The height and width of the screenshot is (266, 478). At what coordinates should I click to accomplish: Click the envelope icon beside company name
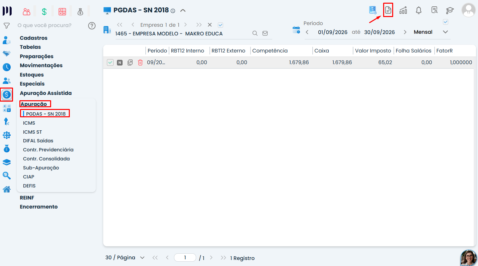tap(265, 33)
